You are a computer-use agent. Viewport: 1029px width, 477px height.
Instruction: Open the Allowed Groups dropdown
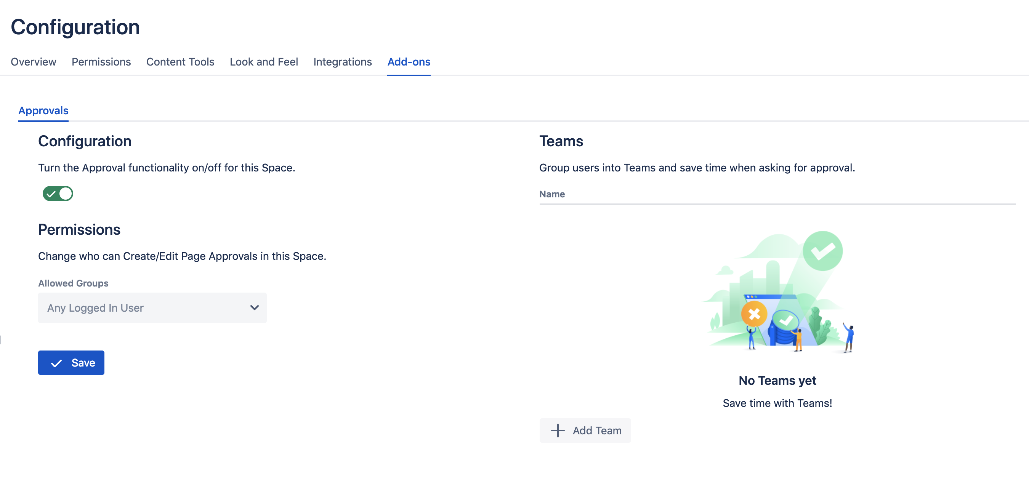[152, 307]
